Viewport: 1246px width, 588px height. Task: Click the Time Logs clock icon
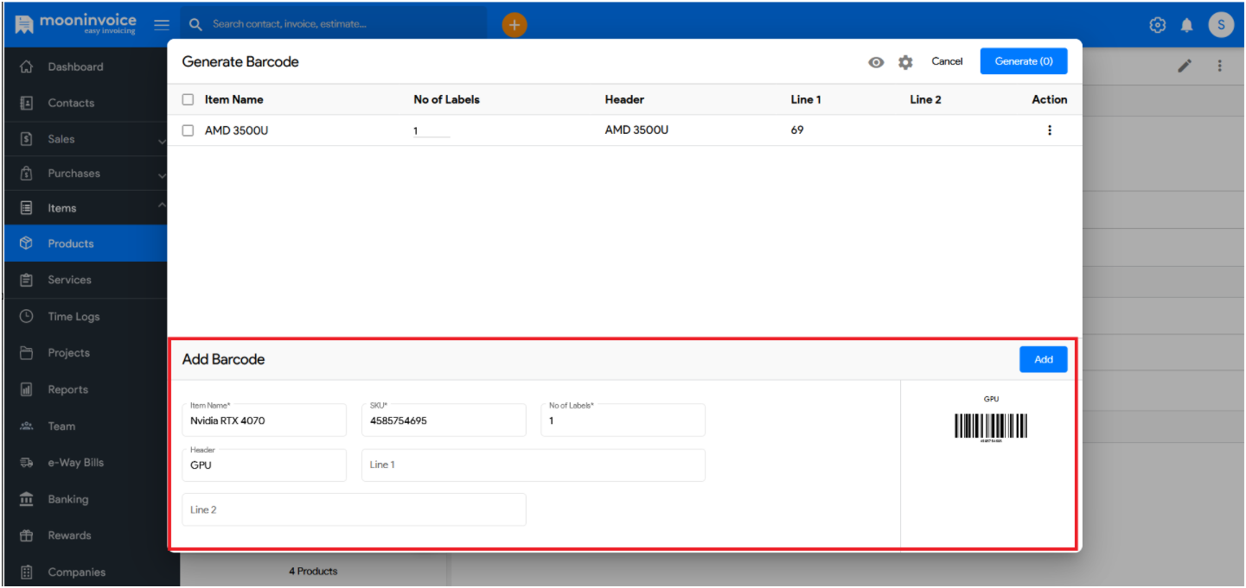coord(26,316)
